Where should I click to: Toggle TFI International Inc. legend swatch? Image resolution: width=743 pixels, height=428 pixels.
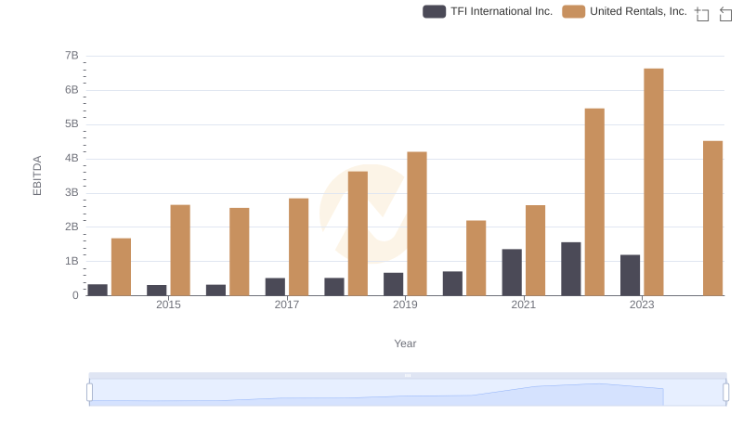[x=434, y=11]
